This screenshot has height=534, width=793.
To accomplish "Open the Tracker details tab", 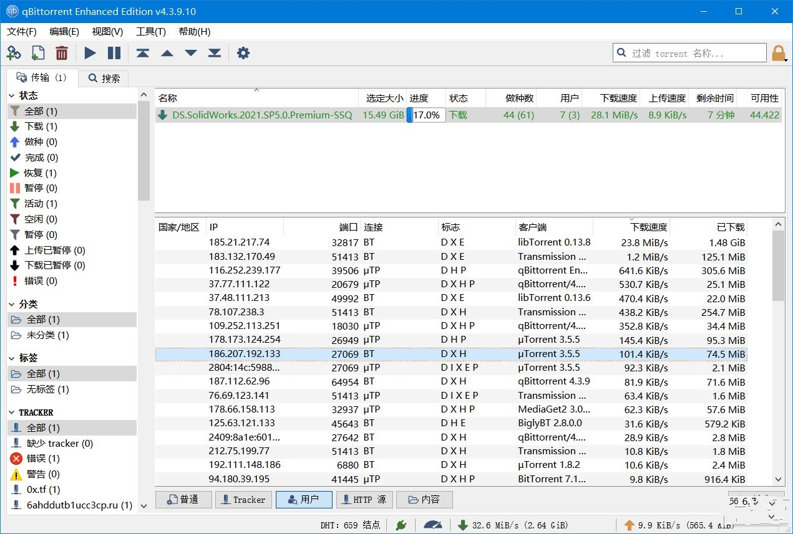I will click(243, 500).
